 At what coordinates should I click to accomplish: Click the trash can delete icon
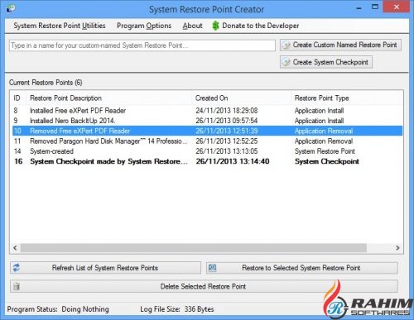[17, 286]
